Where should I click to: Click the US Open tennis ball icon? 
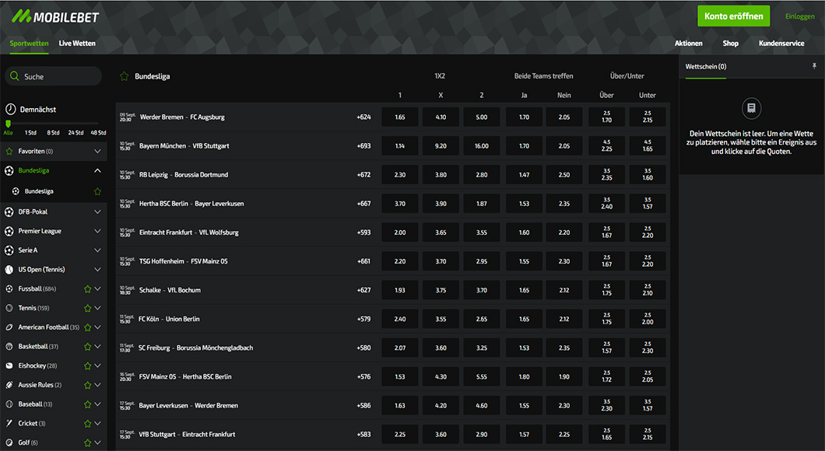point(9,270)
